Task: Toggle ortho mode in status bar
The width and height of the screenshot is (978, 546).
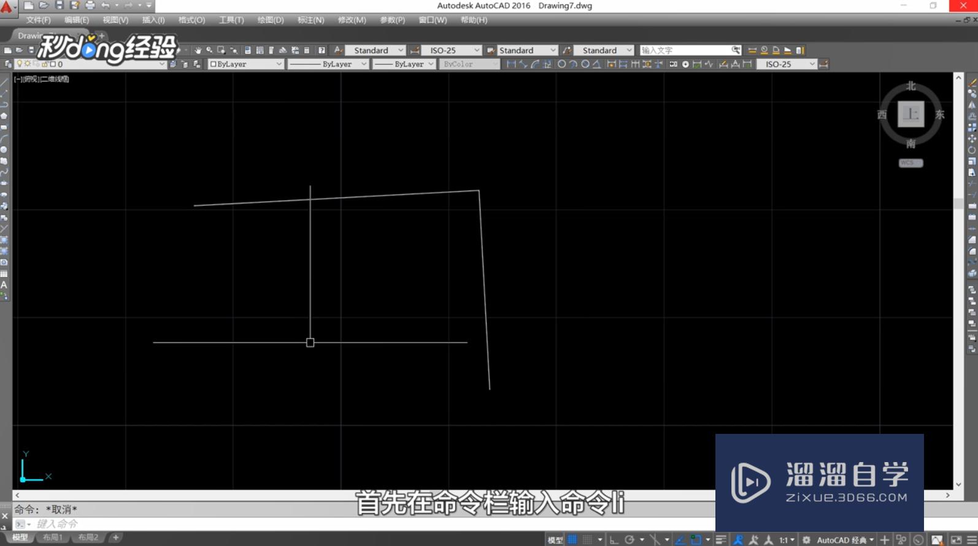Action: (x=614, y=540)
